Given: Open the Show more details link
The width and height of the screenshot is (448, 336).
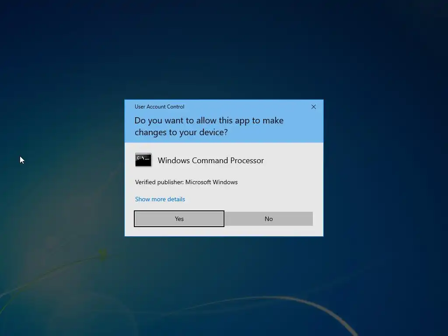Looking at the screenshot, I should coord(160,199).
